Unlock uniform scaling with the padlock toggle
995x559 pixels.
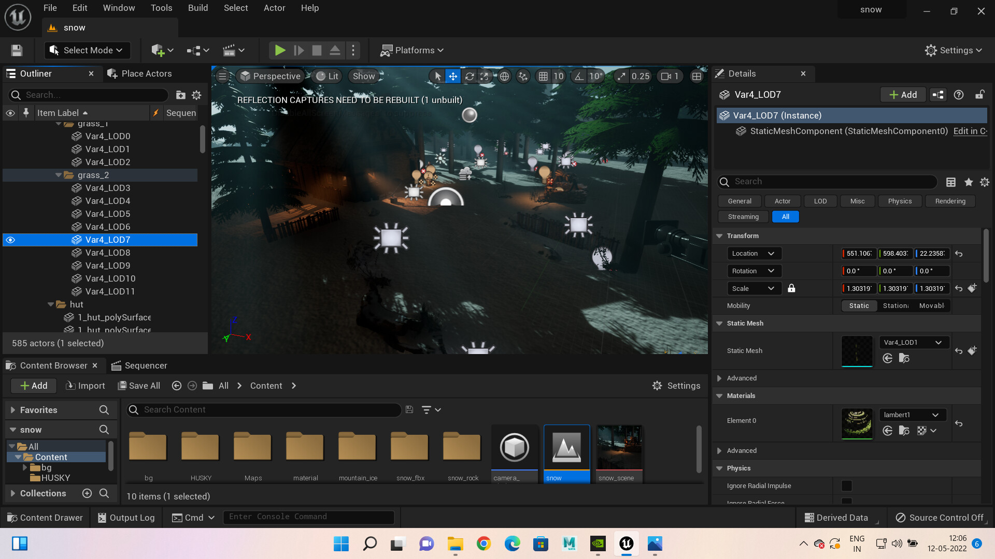click(791, 288)
